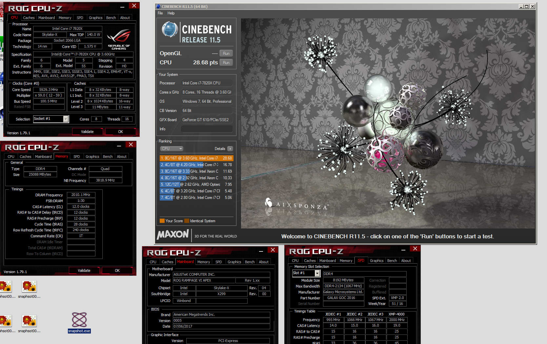Open Bench tab in top CPU-Z window
Viewport: 547px width, 344px height.
coord(111,18)
